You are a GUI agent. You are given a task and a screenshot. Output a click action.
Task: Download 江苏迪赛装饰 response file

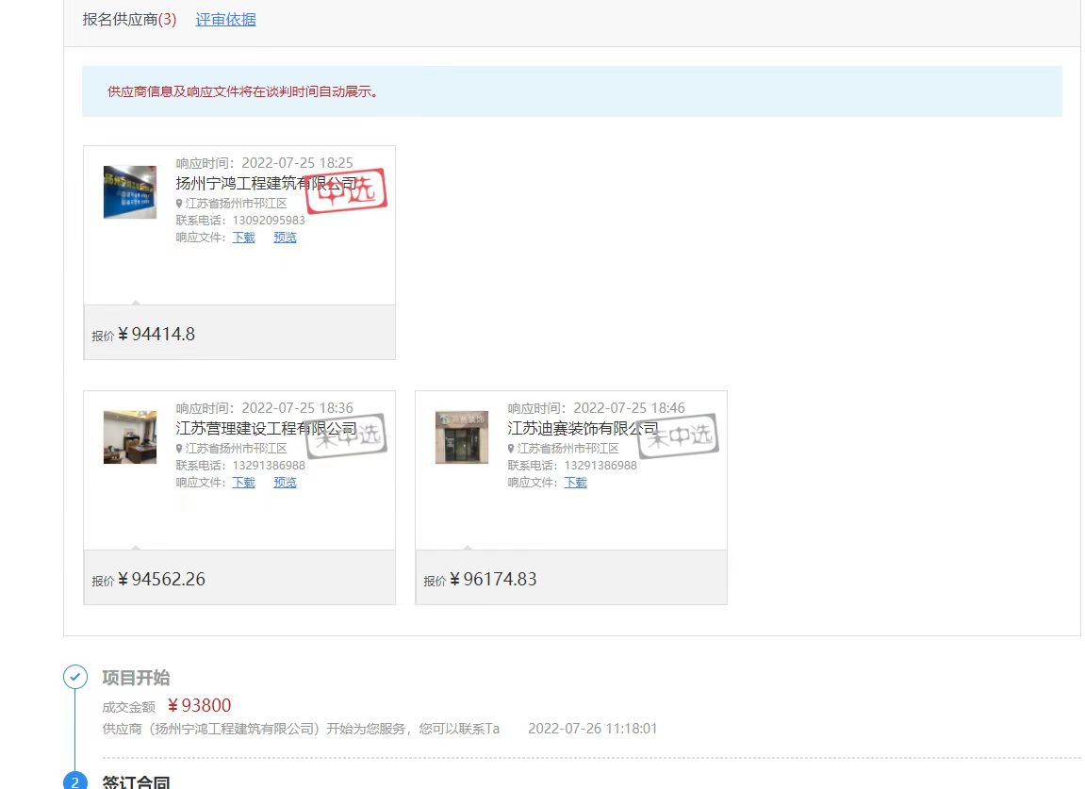click(x=575, y=483)
